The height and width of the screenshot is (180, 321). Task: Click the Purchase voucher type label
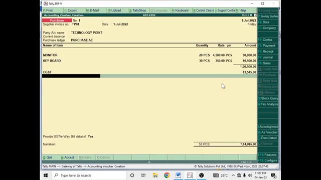click(x=57, y=20)
